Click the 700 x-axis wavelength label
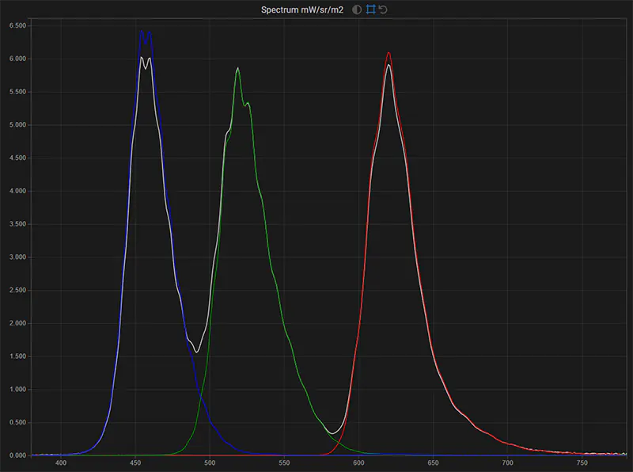This screenshot has width=633, height=472. coord(507,463)
